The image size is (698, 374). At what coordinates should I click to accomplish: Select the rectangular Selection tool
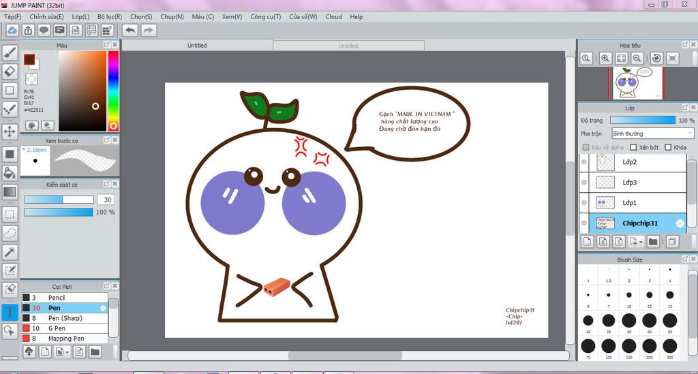pyautogui.click(x=10, y=215)
